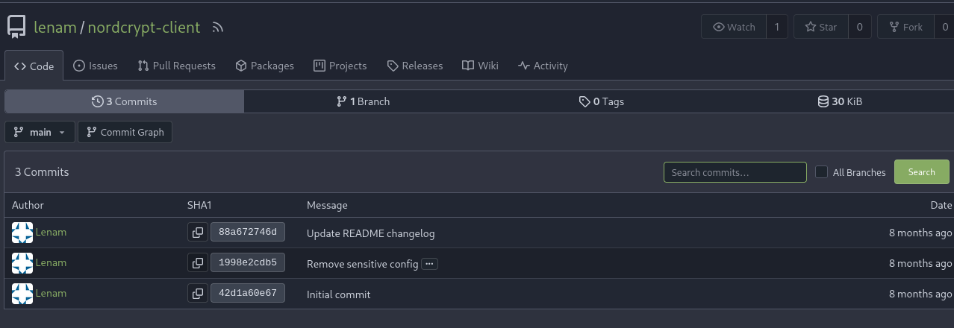Click Lenam's avatar on the Initial commit row
954x328 pixels.
point(22,294)
